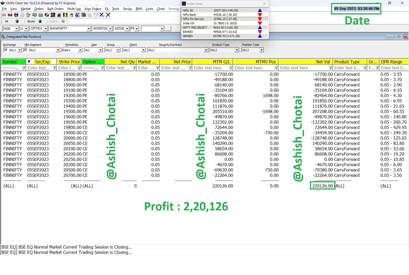The width and height of the screenshot is (409, 275).
Task: Click the ODIN Client application logo icon
Action: pyautogui.click(x=3, y=3)
